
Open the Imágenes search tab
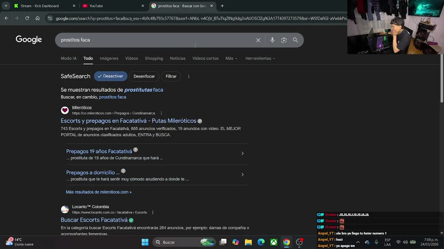point(109,58)
